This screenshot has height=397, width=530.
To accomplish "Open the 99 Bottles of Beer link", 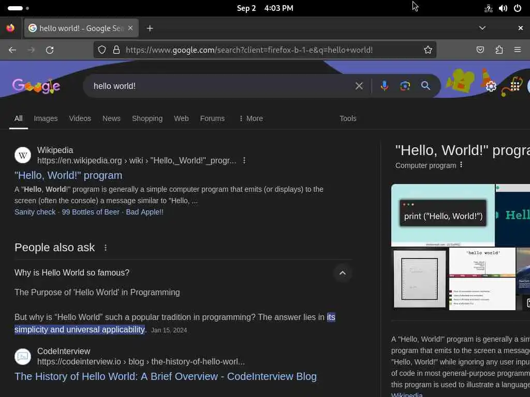I will [x=91, y=212].
